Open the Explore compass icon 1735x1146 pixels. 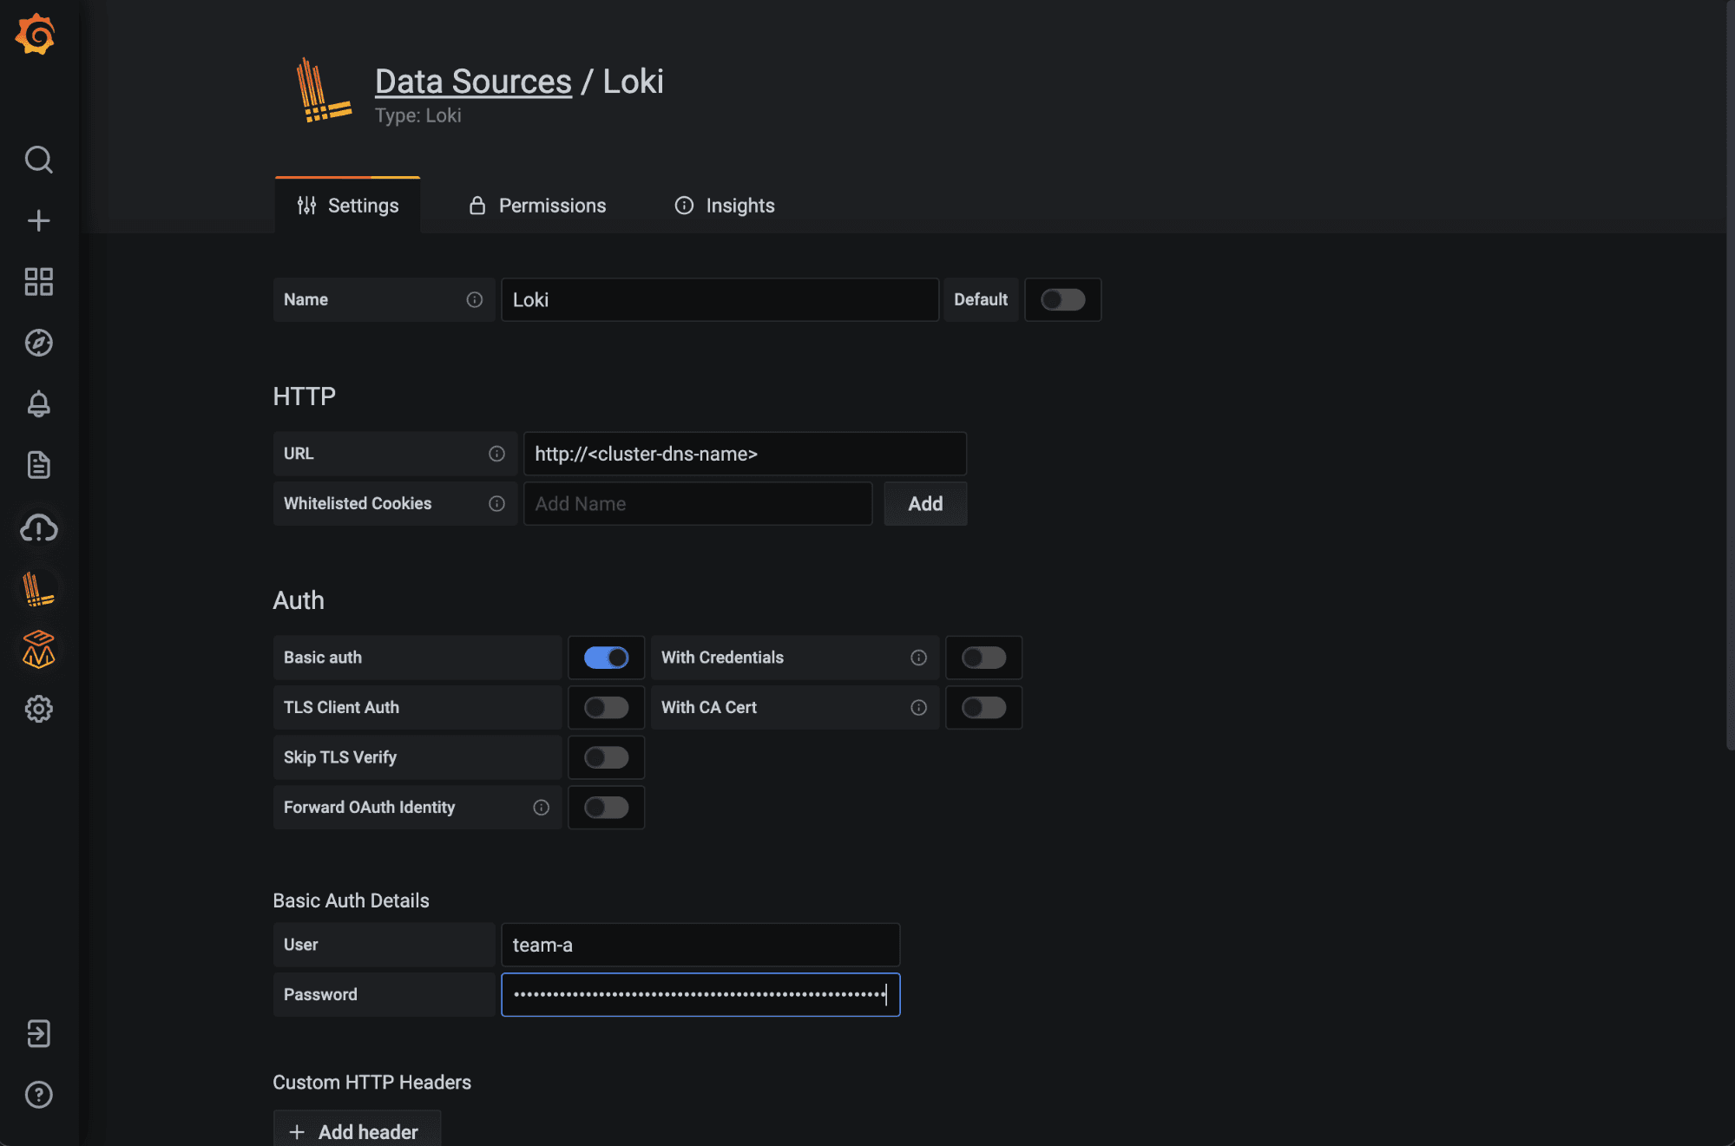click(x=38, y=343)
